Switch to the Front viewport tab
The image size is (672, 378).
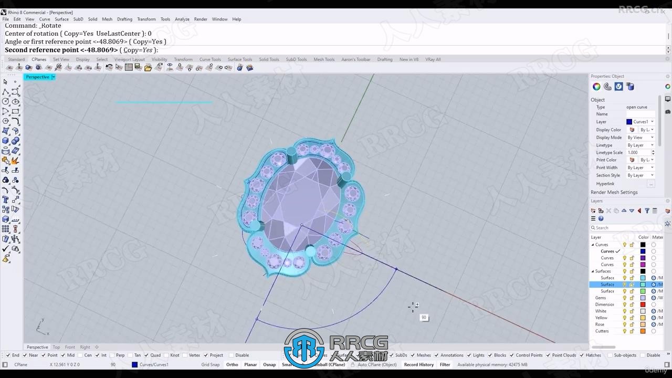(70, 347)
